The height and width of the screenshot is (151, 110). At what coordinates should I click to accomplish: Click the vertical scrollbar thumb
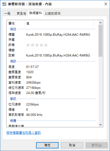[x=101, y=41]
